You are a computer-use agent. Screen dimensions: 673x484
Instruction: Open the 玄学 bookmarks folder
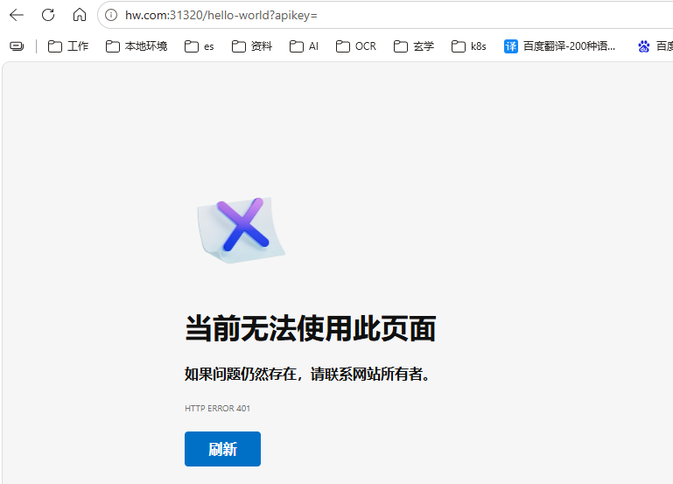(x=414, y=46)
